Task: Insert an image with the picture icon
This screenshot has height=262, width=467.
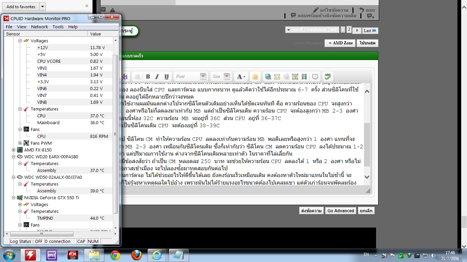Action: tap(295, 76)
